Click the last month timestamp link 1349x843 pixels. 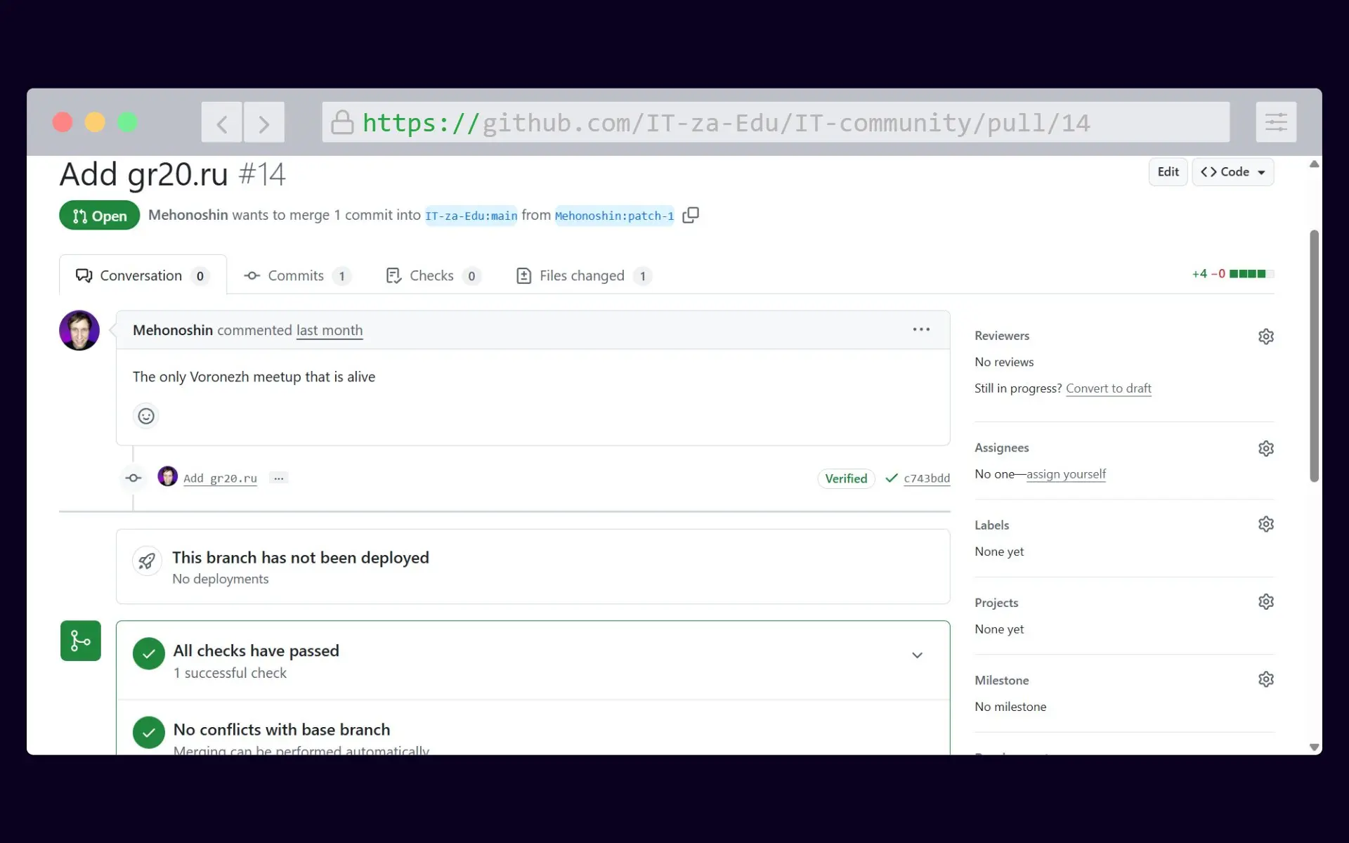(330, 330)
